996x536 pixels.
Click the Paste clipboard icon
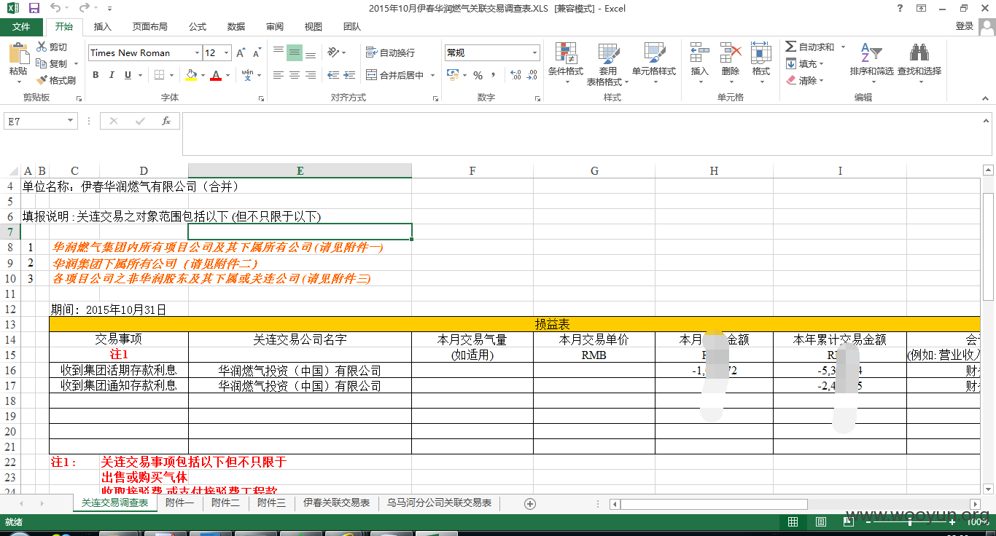point(17,55)
